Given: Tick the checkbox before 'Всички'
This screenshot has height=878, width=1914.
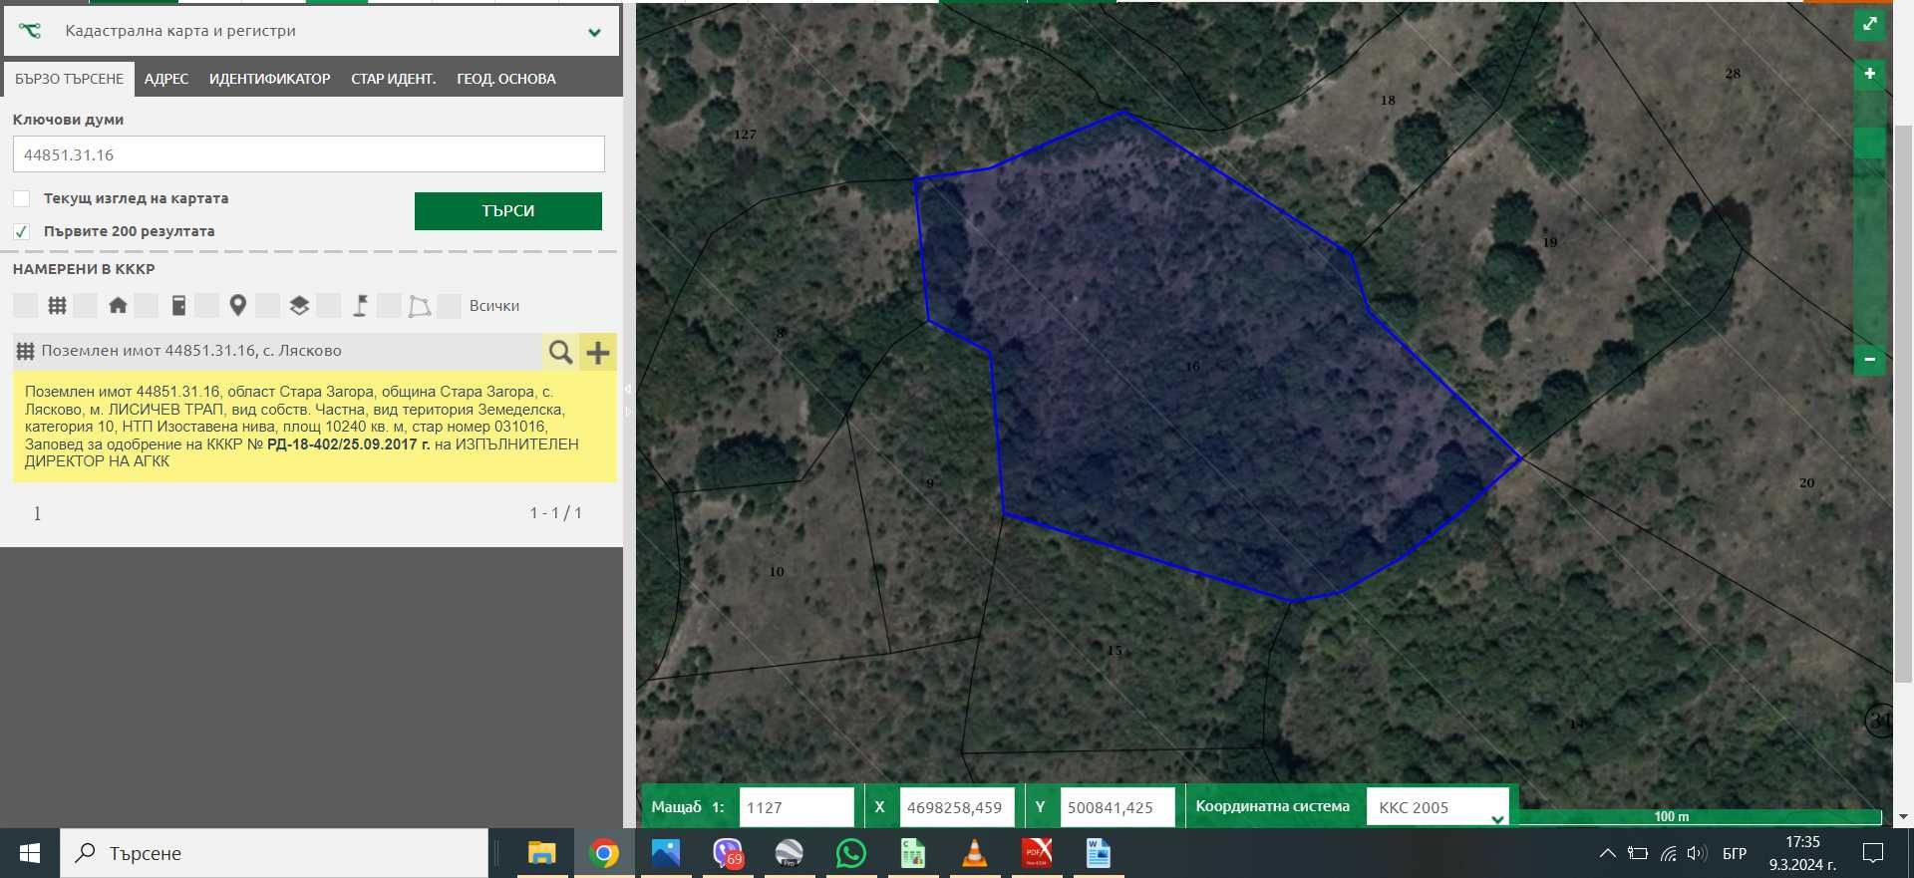Looking at the screenshot, I should (x=450, y=306).
